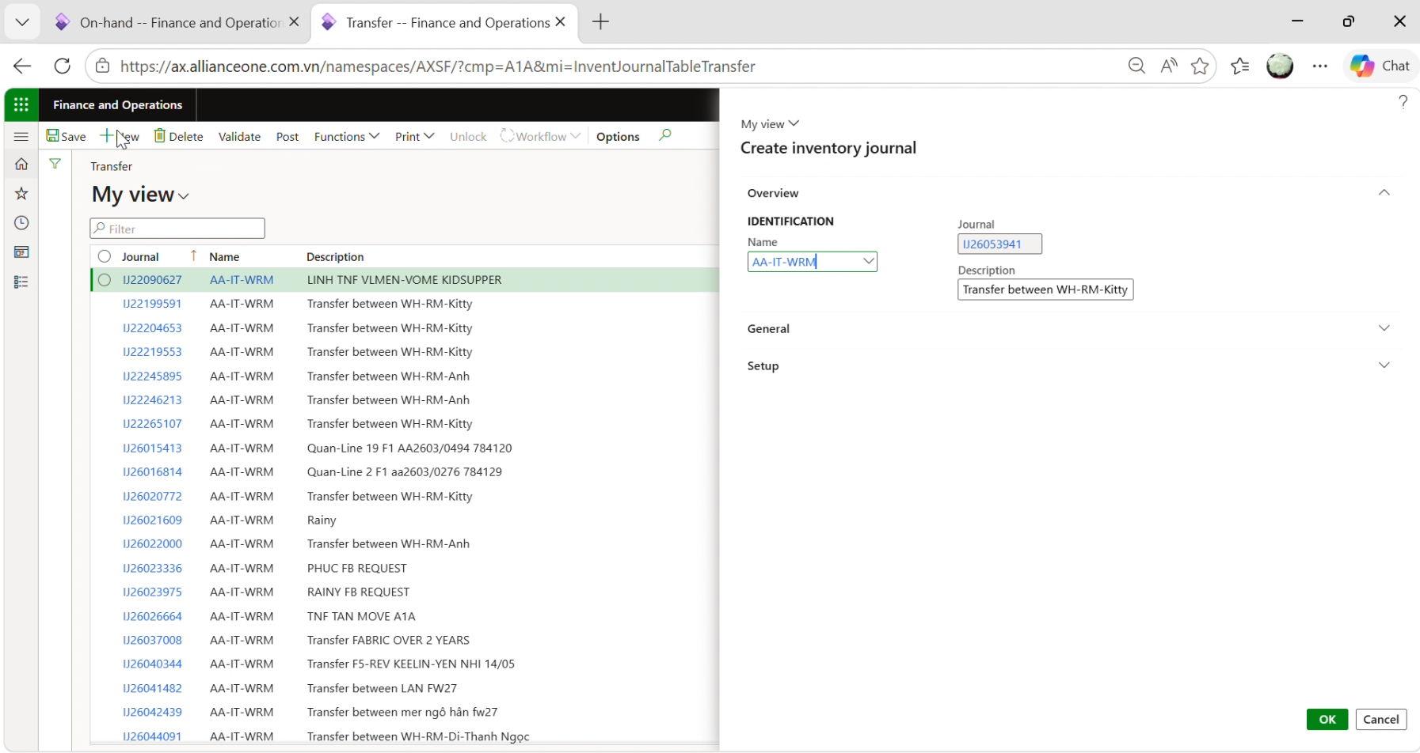Select the radio for journal IJ22090627

point(105,280)
